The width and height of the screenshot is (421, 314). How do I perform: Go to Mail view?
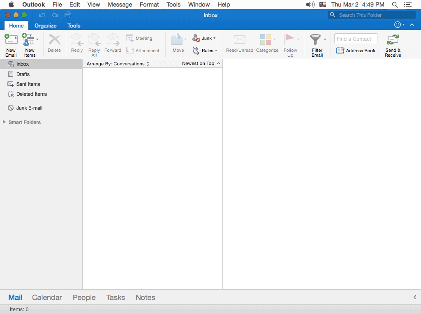(x=15, y=298)
